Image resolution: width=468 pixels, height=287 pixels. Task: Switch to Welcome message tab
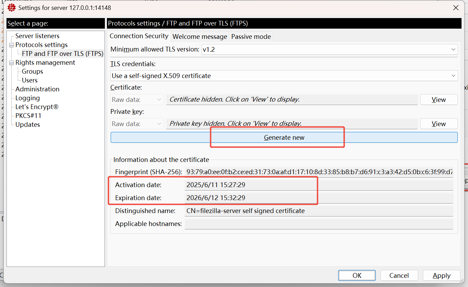pos(200,36)
